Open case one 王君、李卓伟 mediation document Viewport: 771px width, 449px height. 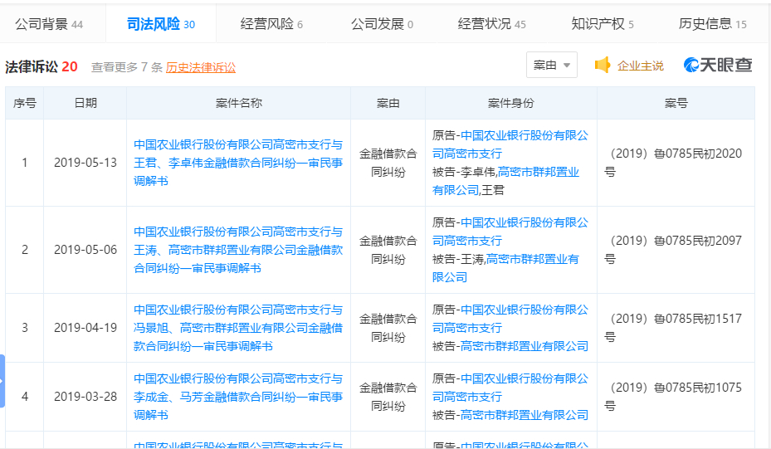click(x=238, y=163)
